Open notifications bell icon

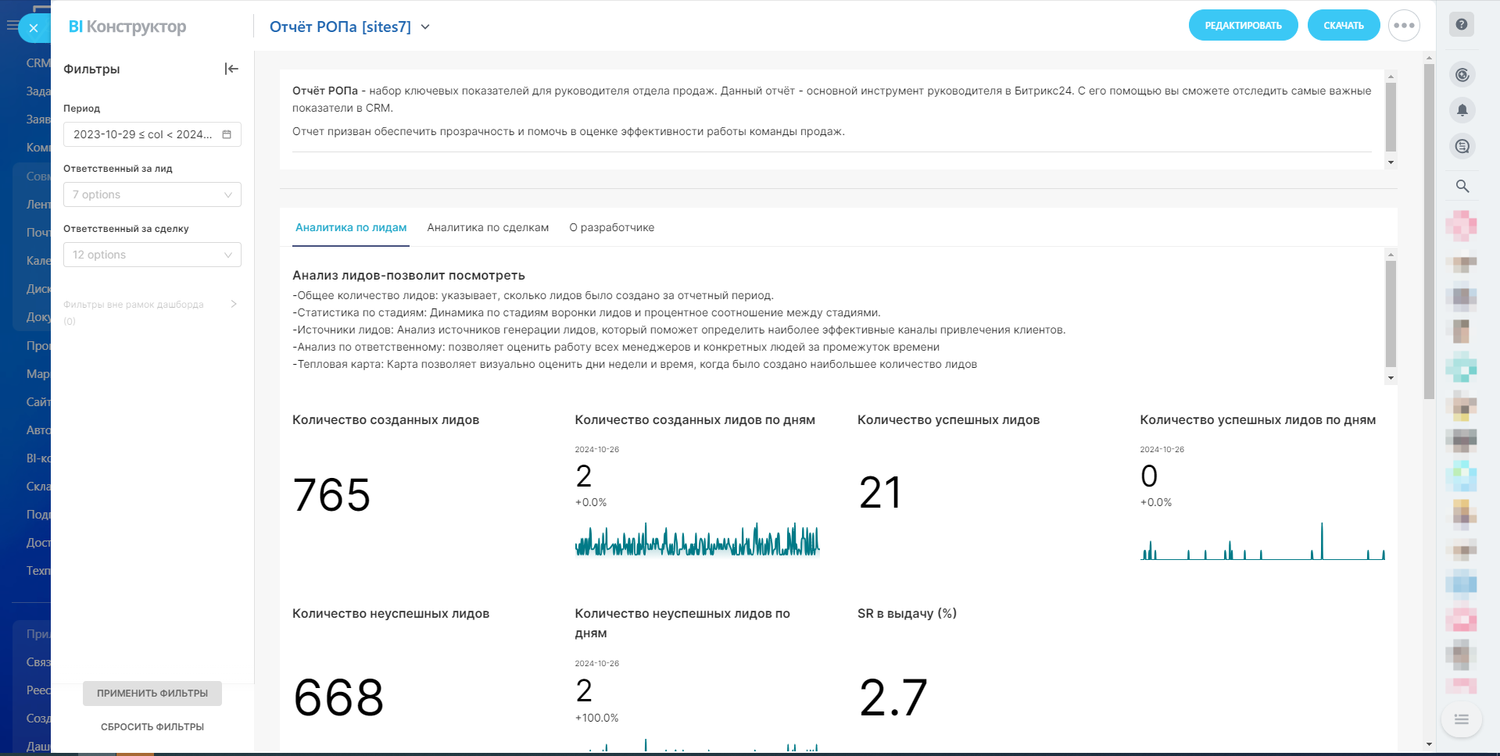point(1462,110)
